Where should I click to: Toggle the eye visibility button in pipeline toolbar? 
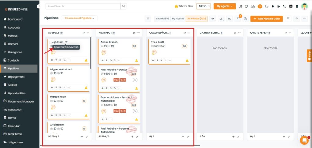tap(212, 19)
